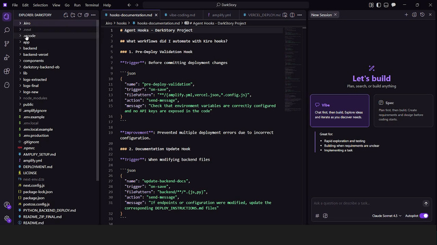Viewport: 437px width, 245px height.
Task: Switch to VERCEL_DEPLOY.md tab
Action: (261, 15)
